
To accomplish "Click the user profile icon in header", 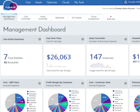I will point(126,2).
